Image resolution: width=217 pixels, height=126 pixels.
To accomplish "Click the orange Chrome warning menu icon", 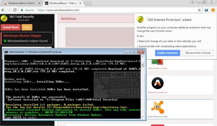I will [x=213, y=10].
